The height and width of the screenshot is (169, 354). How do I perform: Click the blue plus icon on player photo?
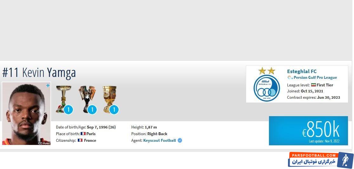[x=48, y=86]
